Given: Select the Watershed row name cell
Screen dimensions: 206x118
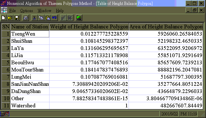Looking at the screenshot, I should click(x=30, y=106).
